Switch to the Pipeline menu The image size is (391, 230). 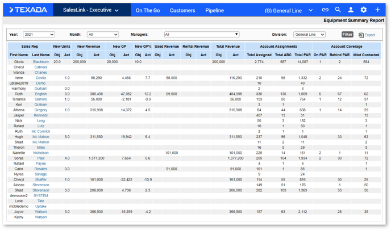[x=214, y=10]
